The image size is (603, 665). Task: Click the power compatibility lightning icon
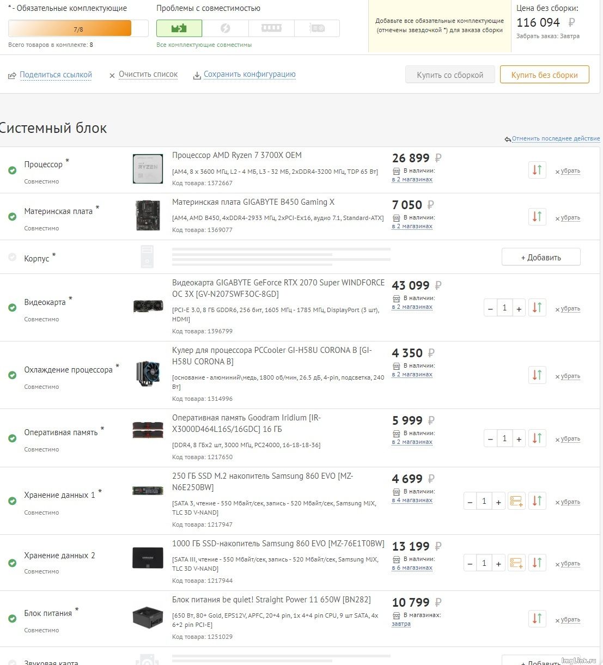(x=225, y=28)
